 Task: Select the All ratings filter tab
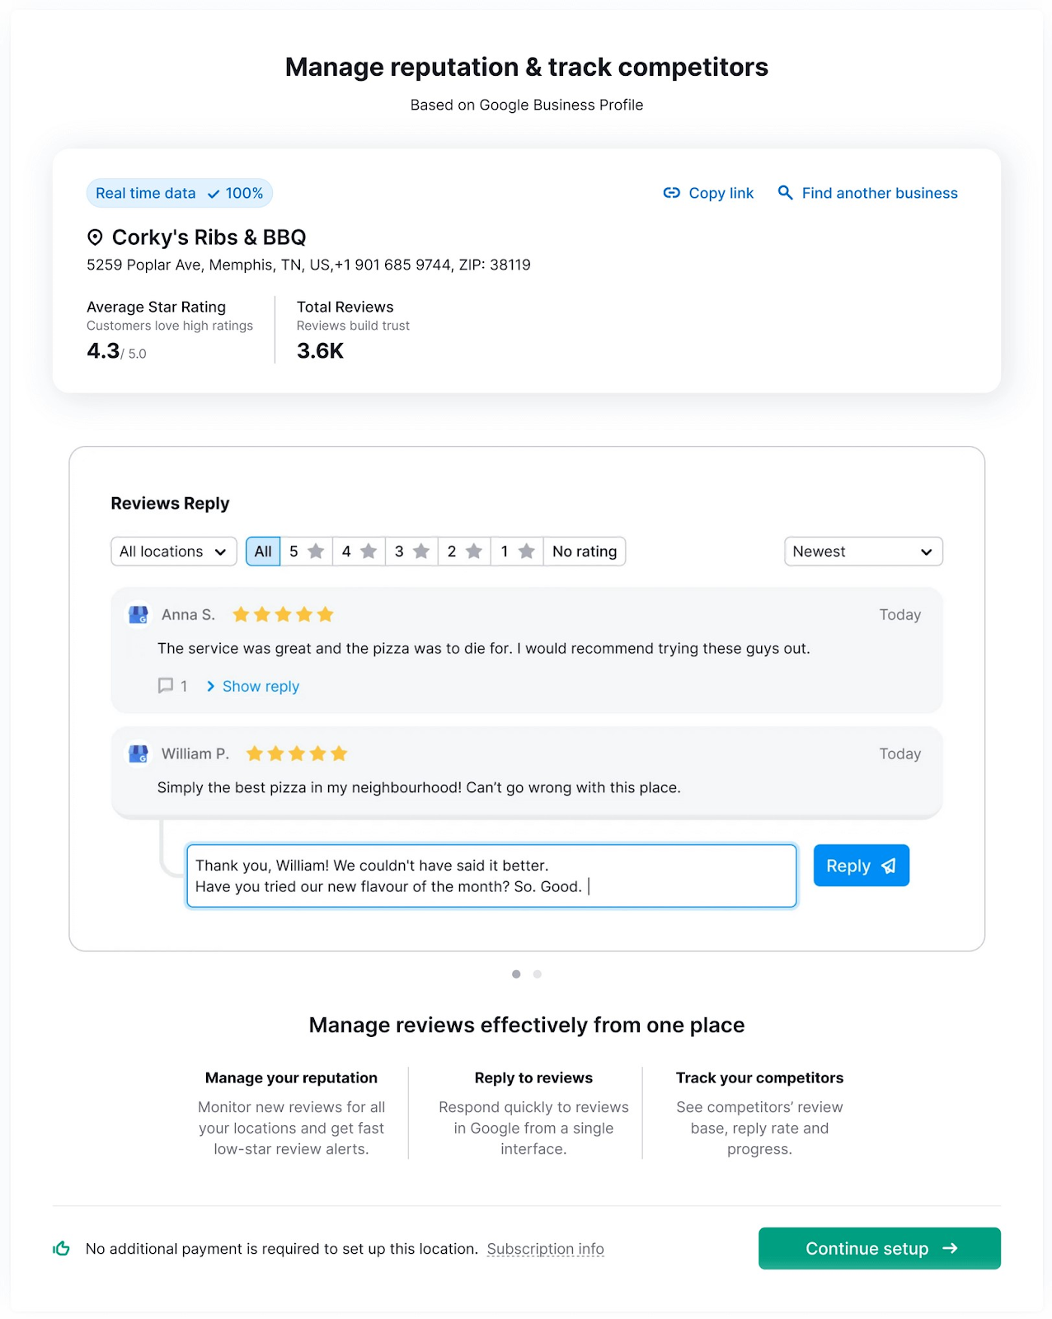tap(263, 552)
